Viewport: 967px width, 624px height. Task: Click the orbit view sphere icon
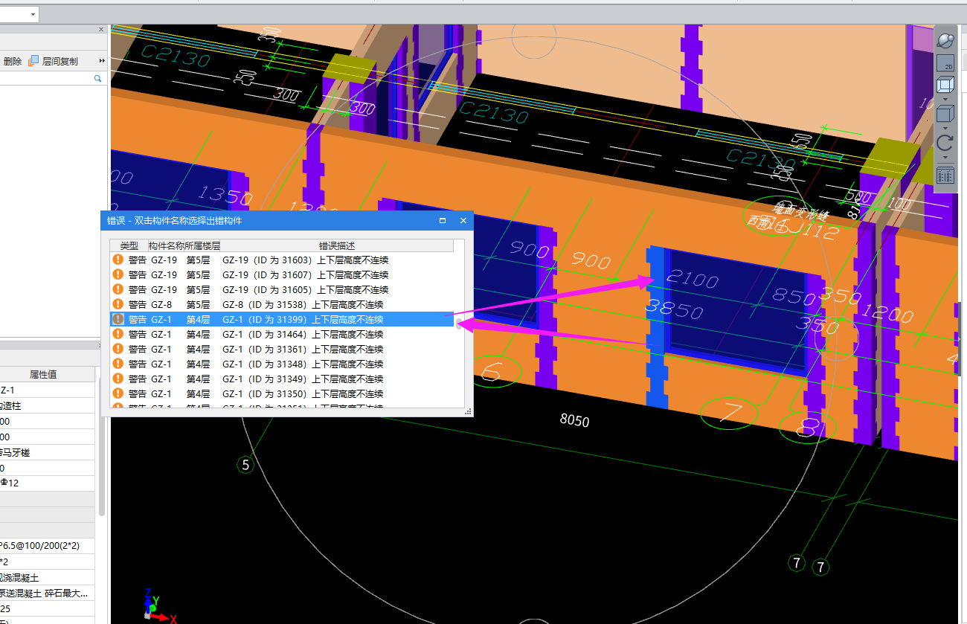(x=945, y=40)
